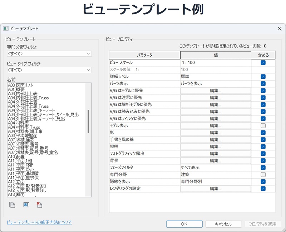
Task: Toggle the 背景 include checkbox
Action: tap(263, 160)
